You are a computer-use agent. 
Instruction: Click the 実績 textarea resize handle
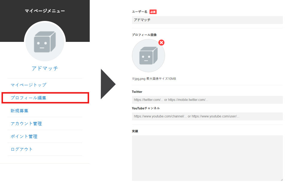pyautogui.click(x=282, y=180)
